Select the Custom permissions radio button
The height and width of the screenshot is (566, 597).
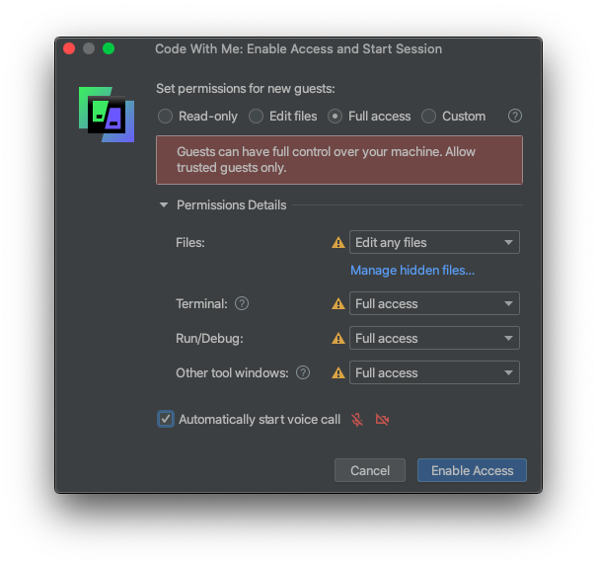(x=428, y=117)
